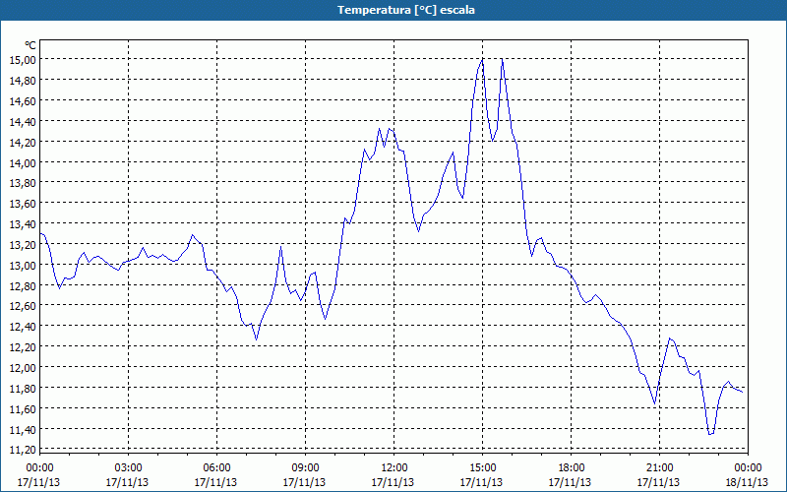Click the 12,40 y-axis value
Image resolution: width=787 pixels, height=492 pixels.
pos(23,327)
